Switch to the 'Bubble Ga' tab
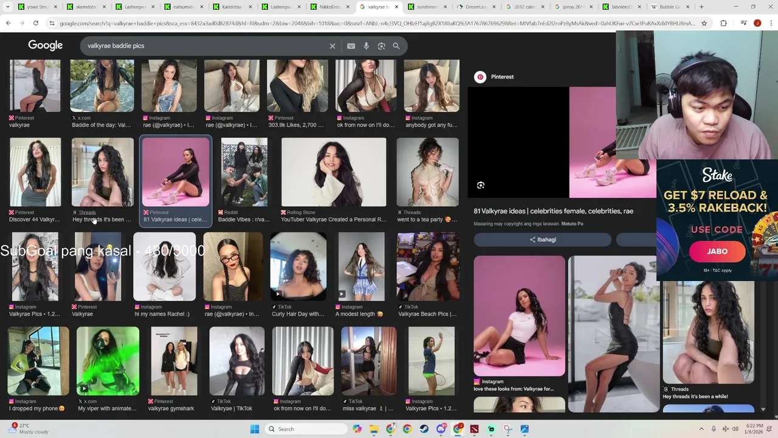 [x=669, y=7]
